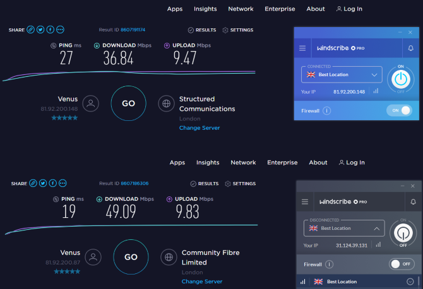Open Result ID 8607191174 link

coord(133,30)
